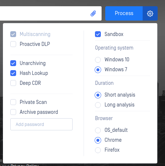This screenshot has height=166, width=165.
Task: Click the Add password input field
Action: click(41, 124)
